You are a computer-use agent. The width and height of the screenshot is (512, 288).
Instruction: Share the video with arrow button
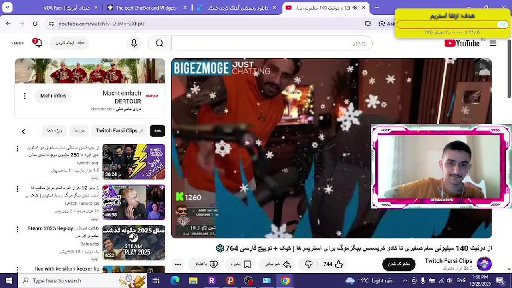(278, 264)
